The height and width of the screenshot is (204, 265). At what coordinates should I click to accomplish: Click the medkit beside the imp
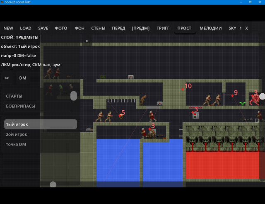[x=160, y=103]
